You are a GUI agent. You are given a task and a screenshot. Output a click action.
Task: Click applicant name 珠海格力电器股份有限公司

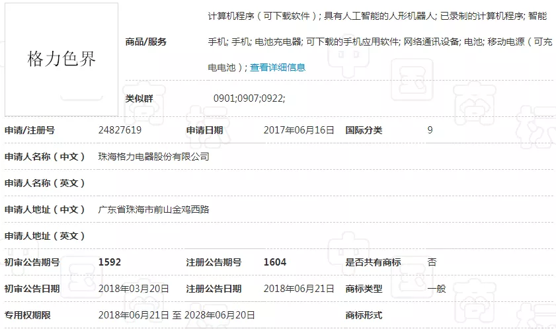[153, 157]
